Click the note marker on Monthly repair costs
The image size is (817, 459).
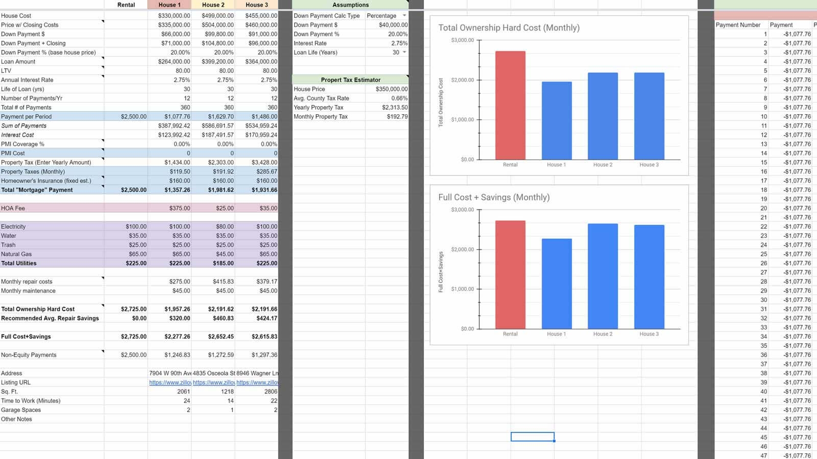[x=103, y=278]
